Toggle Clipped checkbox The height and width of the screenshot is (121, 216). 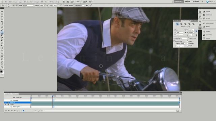coord(188,41)
